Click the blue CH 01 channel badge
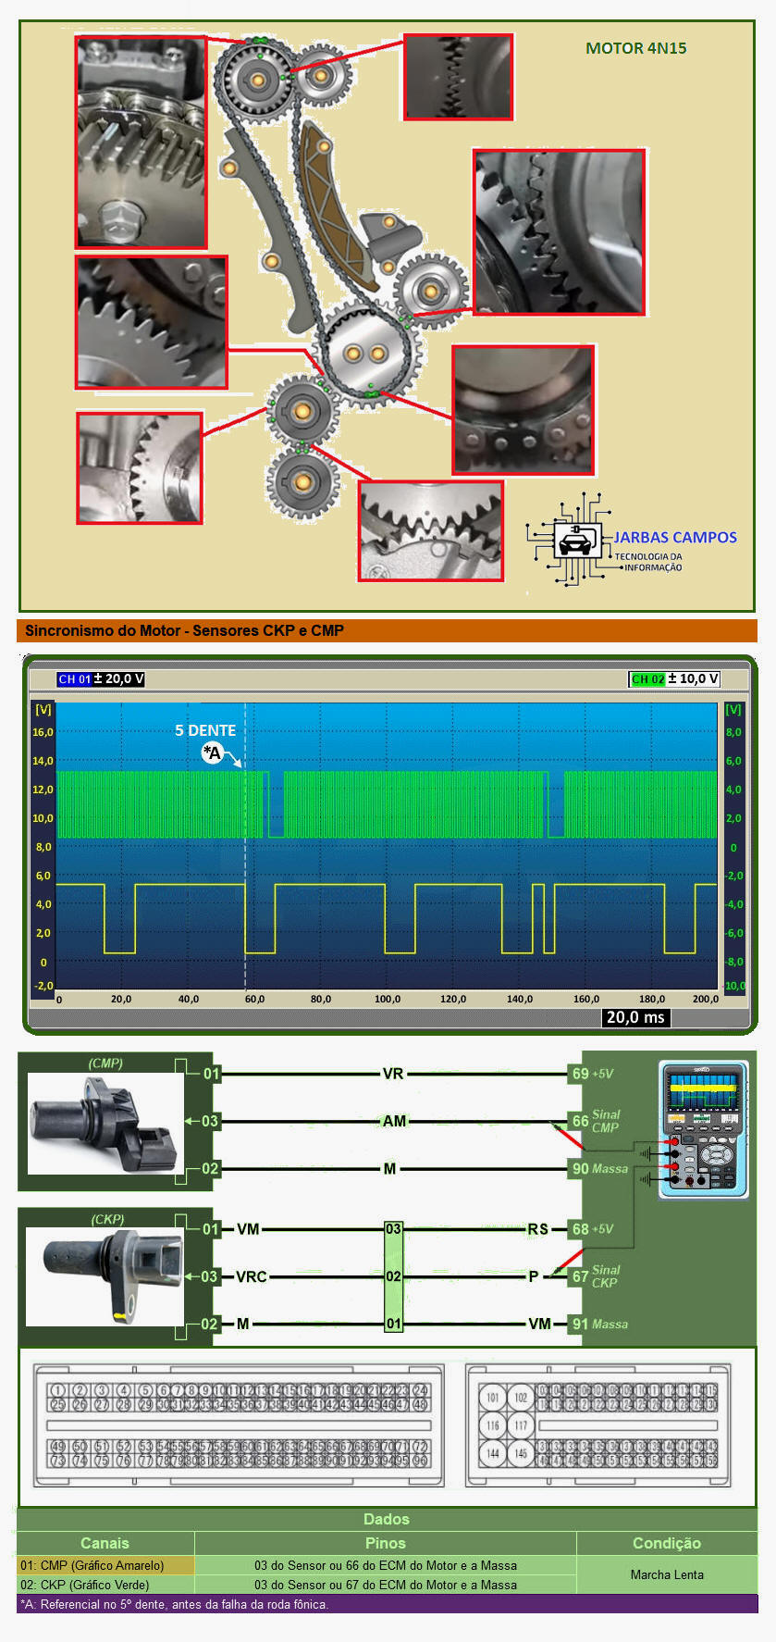 coord(74,679)
